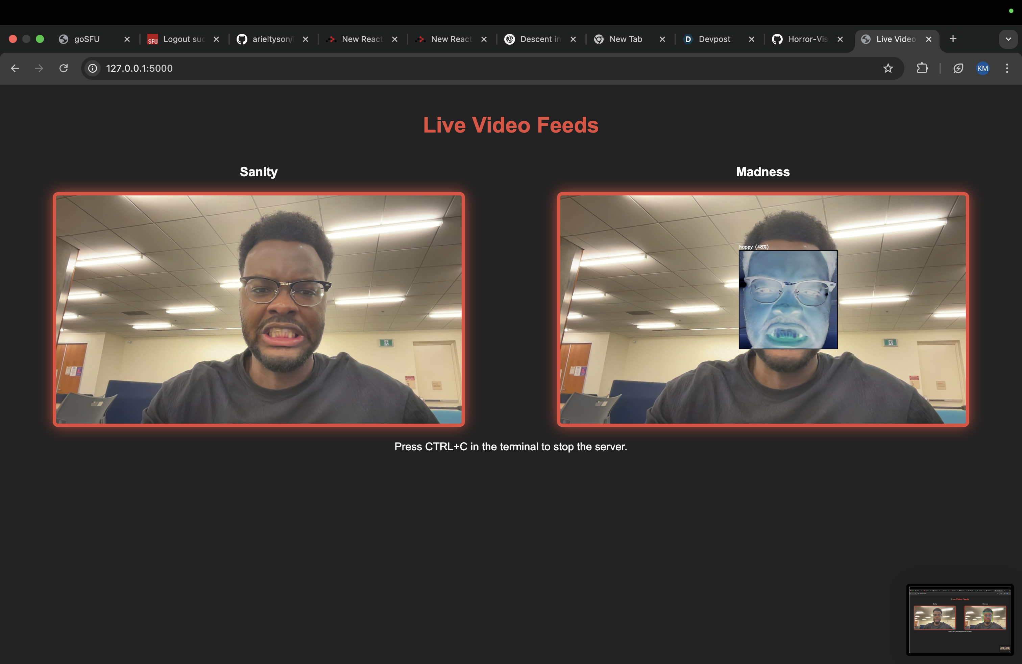Click the address bar URL field
The height and width of the screenshot is (664, 1022).
coord(472,68)
